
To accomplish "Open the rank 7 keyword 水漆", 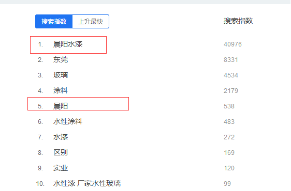I will click(x=61, y=137).
